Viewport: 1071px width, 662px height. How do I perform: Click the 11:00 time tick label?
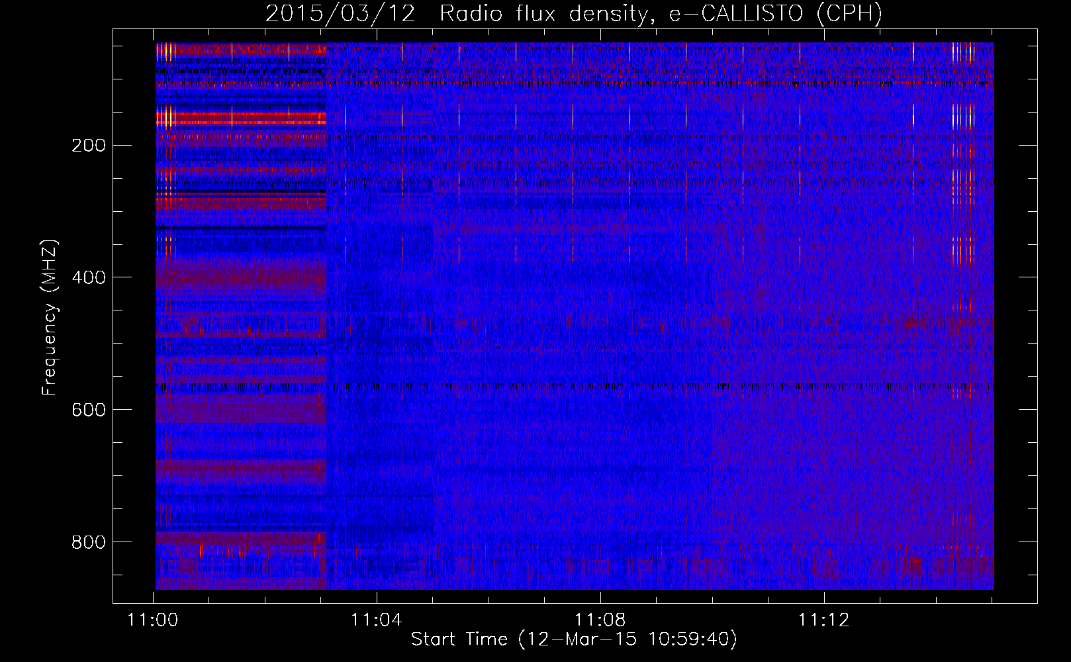(153, 620)
